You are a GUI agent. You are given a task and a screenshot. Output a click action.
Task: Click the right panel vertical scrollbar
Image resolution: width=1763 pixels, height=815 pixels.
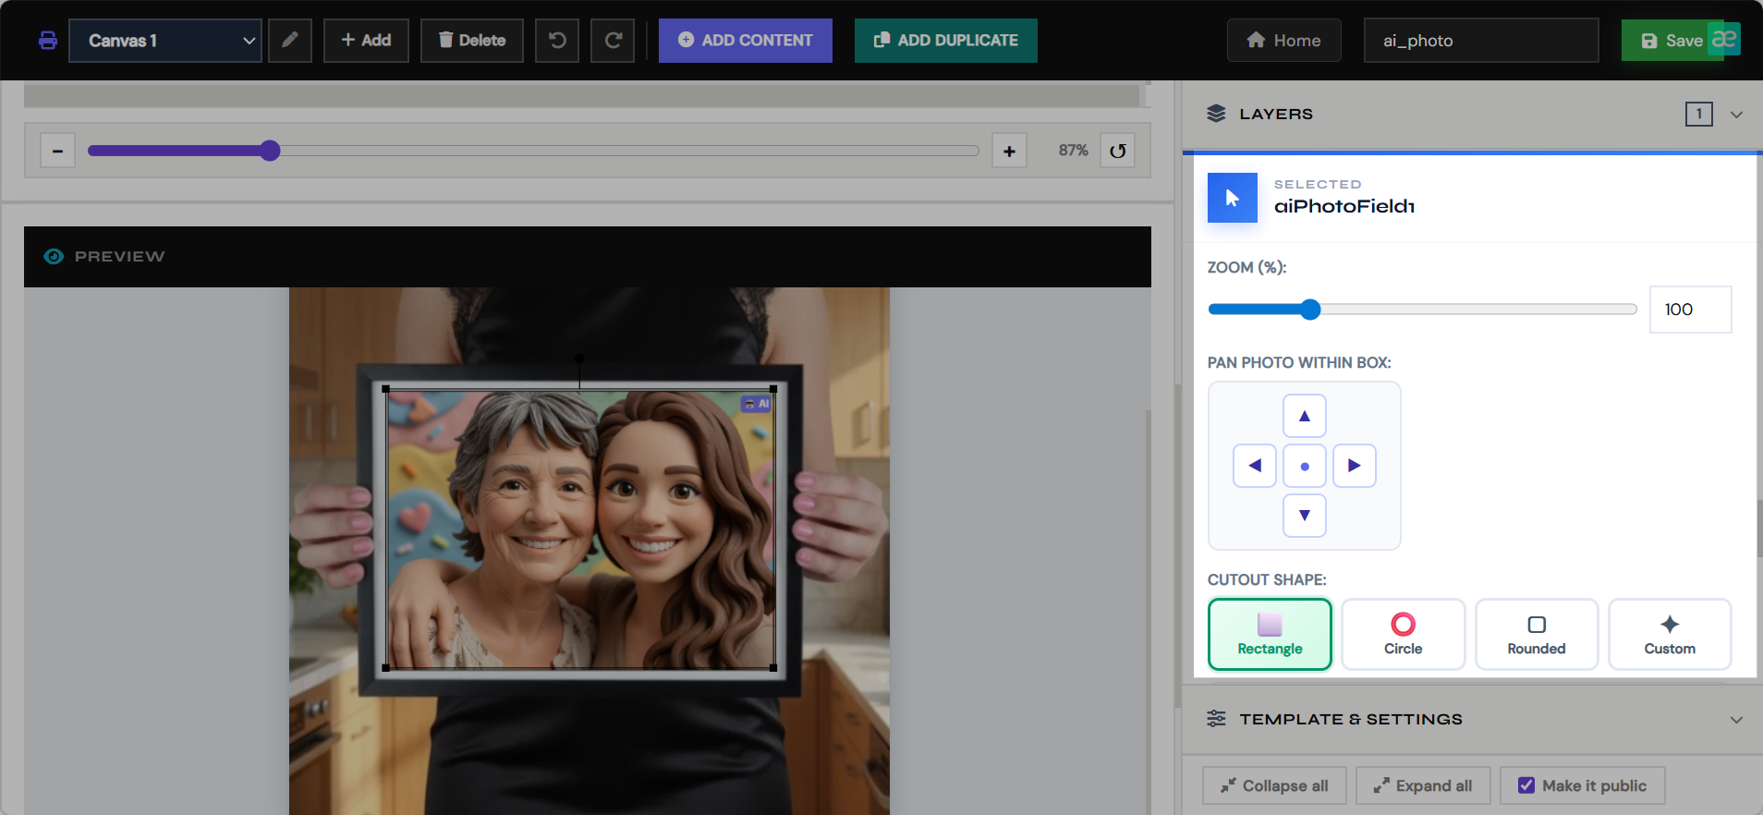coord(1758,529)
